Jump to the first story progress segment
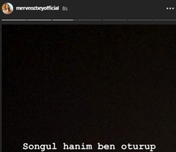 [x=14, y=20]
